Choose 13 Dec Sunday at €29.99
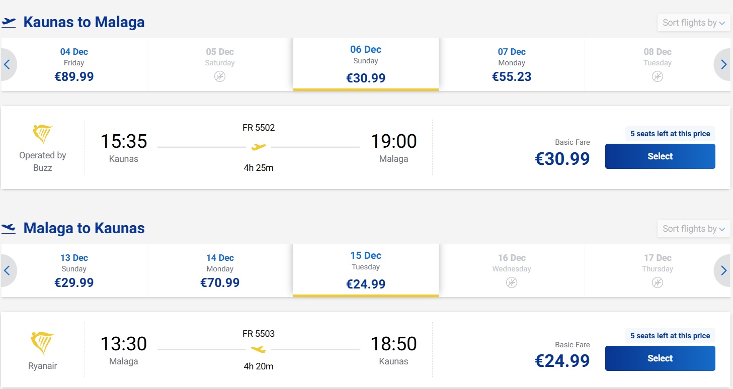733x389 pixels. [x=74, y=271]
